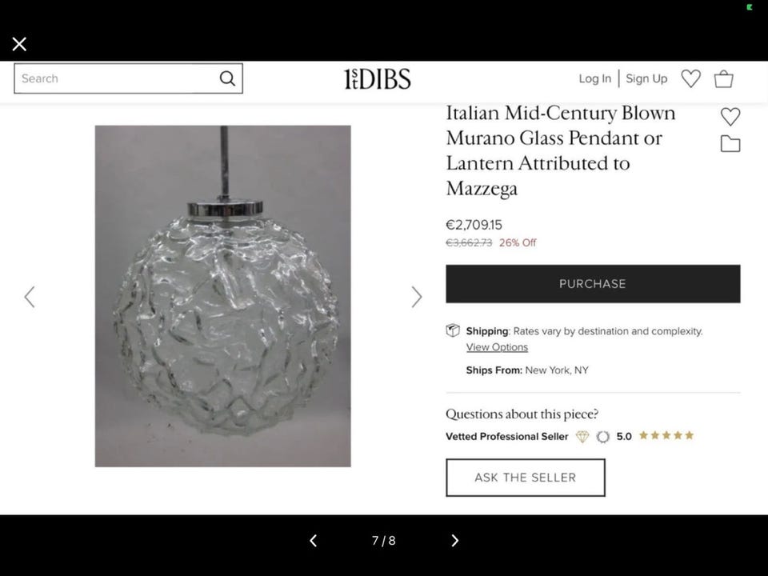Viewport: 768px width, 576px height.
Task: Go to previous screenshot in the bottom bar
Action: click(314, 540)
